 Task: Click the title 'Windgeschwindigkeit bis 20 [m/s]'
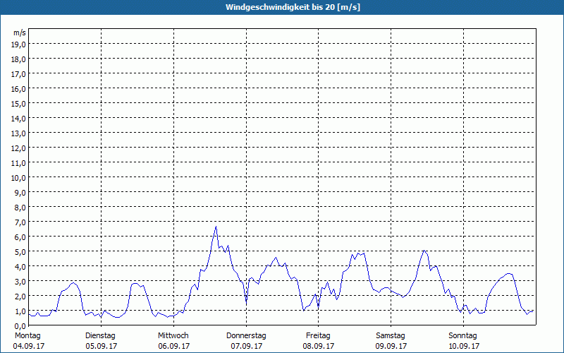coord(293,7)
